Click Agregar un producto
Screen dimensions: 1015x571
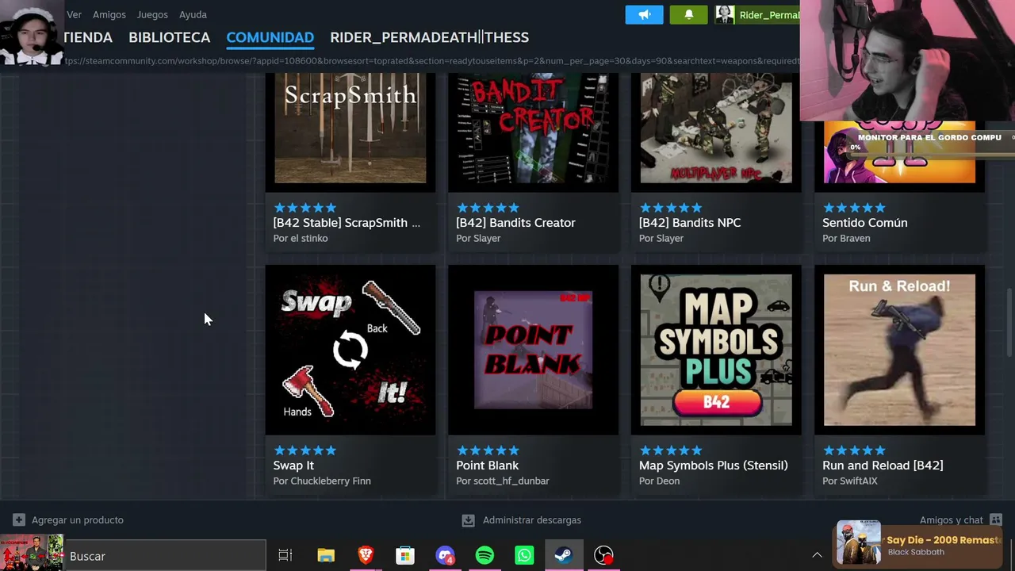pyautogui.click(x=69, y=520)
